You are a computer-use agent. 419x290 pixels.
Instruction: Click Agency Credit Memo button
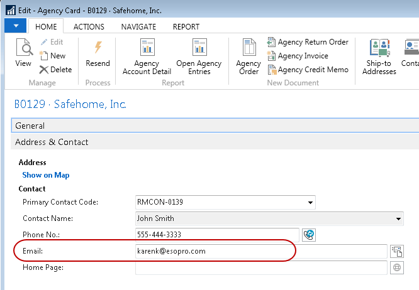point(308,70)
